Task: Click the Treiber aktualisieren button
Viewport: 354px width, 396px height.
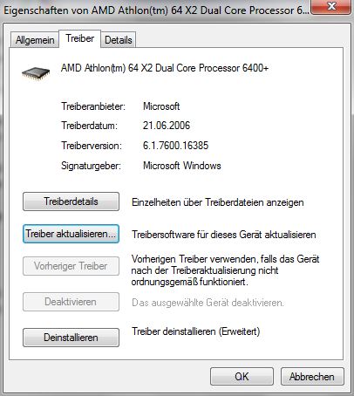Action: (71, 234)
